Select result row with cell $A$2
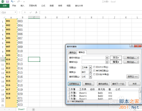This screenshot has height=111, width=142. (103, 96)
